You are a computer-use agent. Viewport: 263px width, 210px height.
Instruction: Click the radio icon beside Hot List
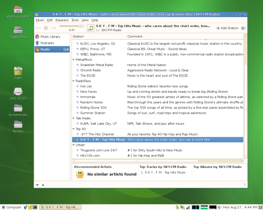[77, 86]
